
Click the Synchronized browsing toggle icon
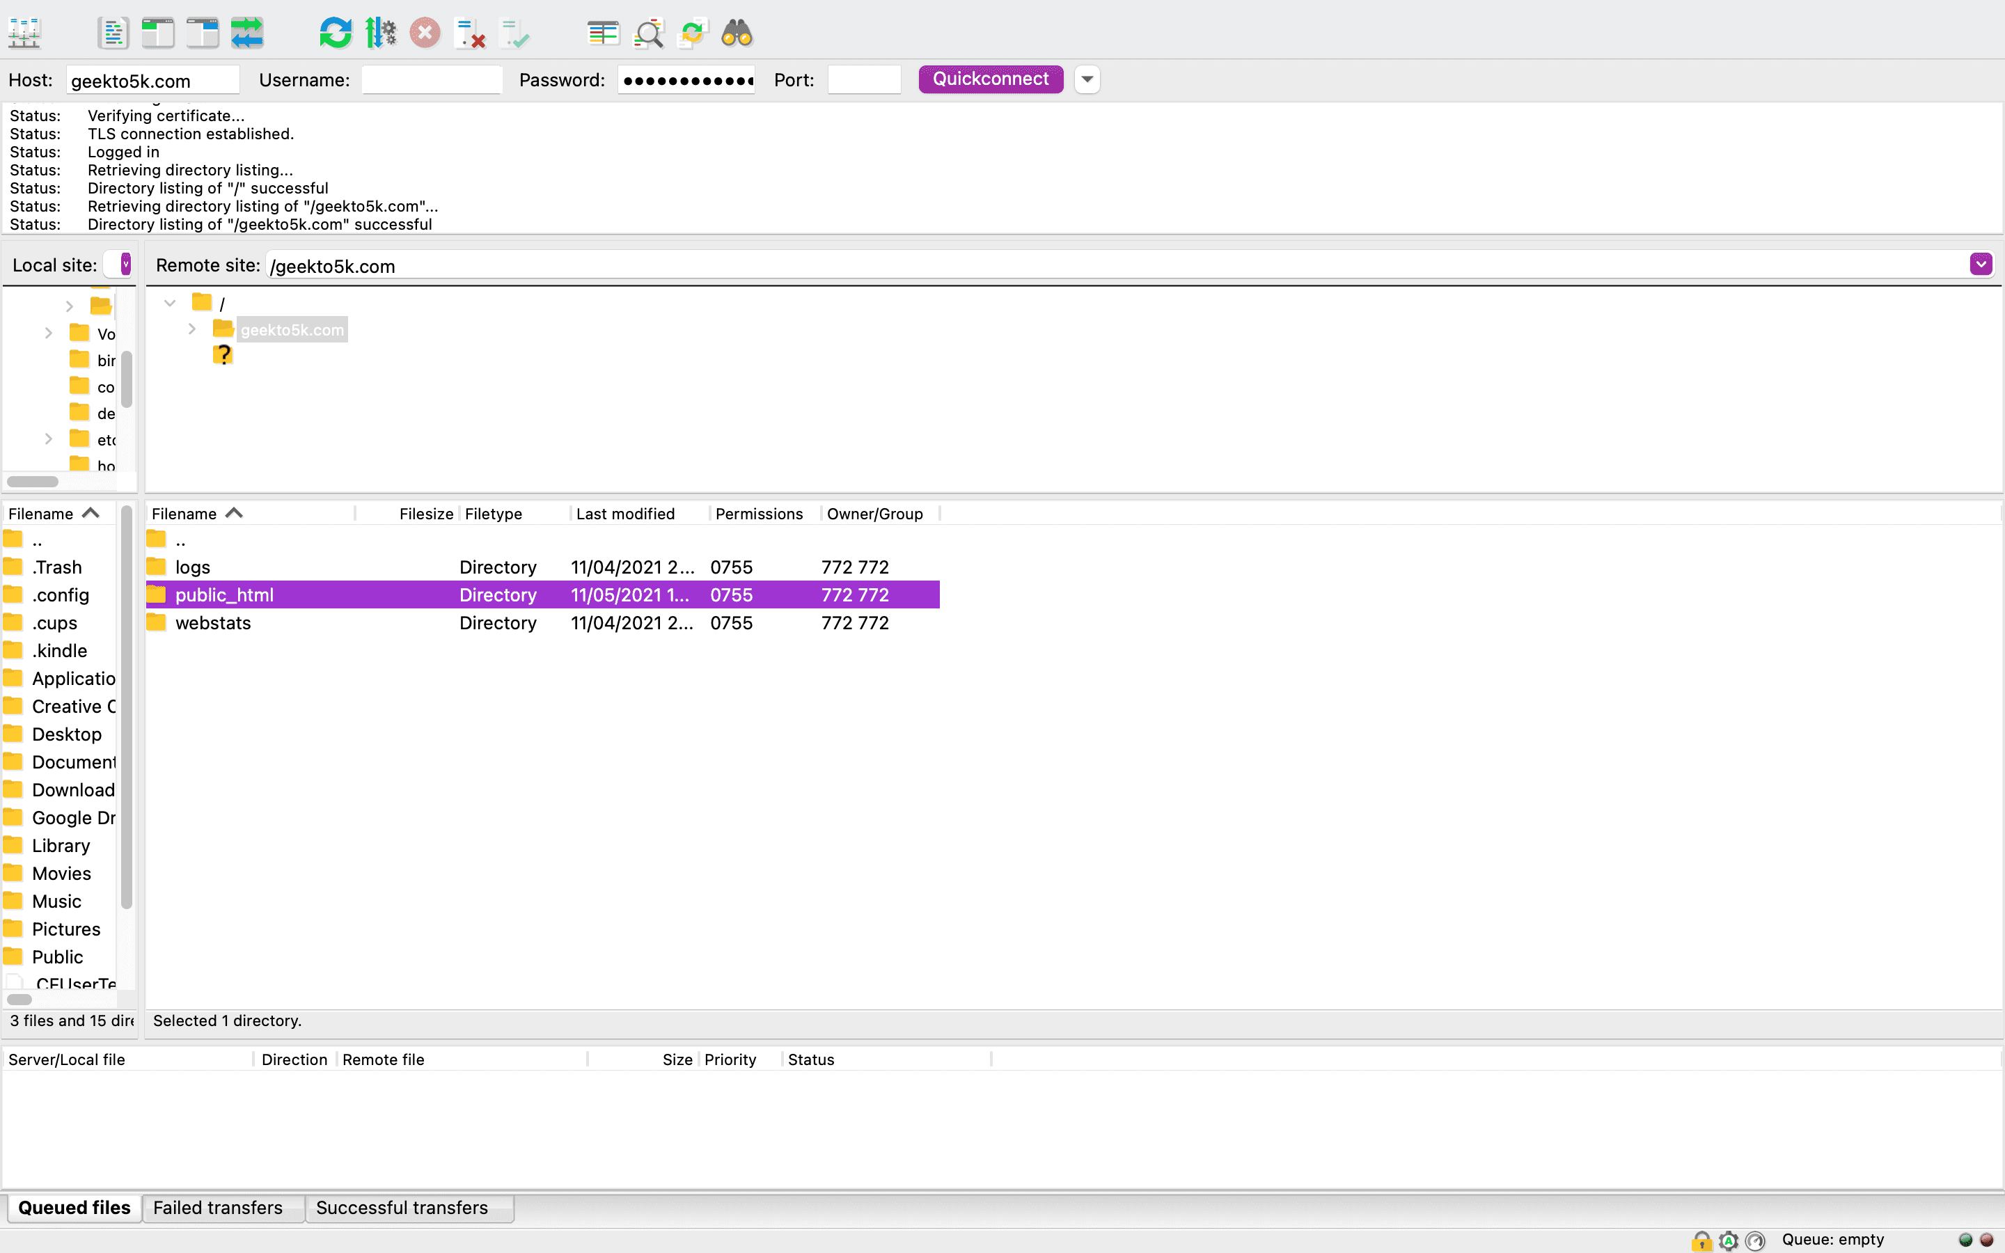pos(249,33)
